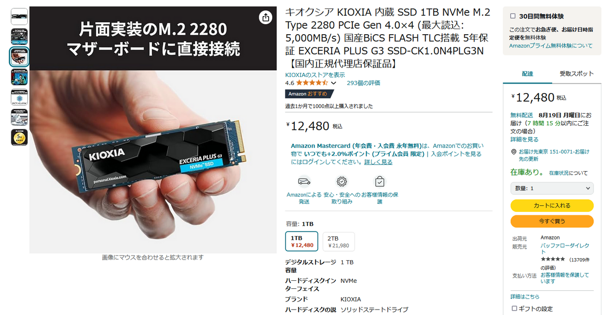605x315 pixels.
Task: Select the first product thumbnail
Action: (x=20, y=17)
